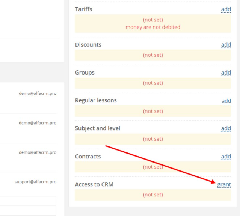
Task: Grant Access to CRM using the grant link
Action: [x=224, y=184]
